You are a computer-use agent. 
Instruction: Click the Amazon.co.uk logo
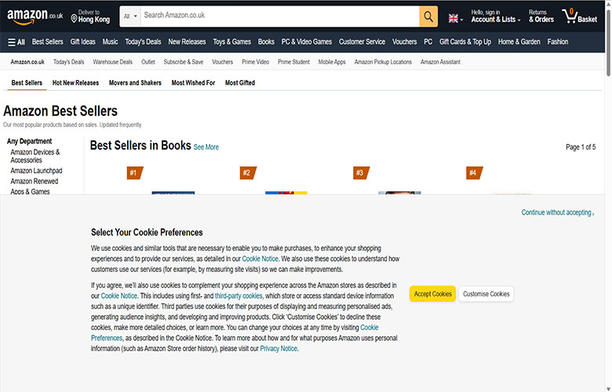[x=35, y=16]
